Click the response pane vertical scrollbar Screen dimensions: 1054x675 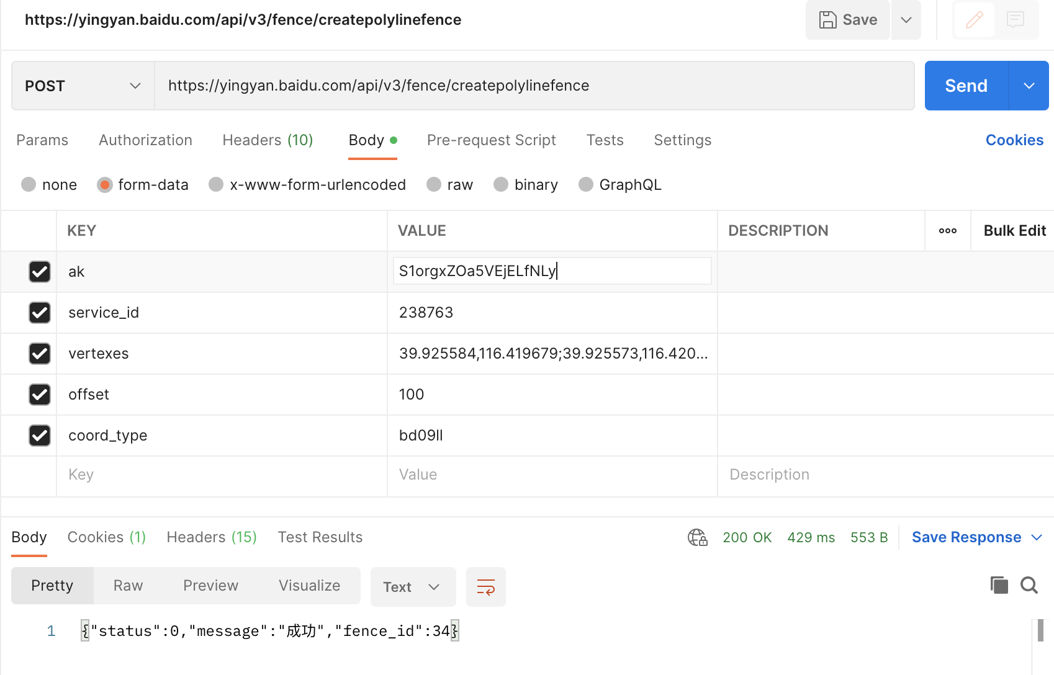pos(1040,631)
